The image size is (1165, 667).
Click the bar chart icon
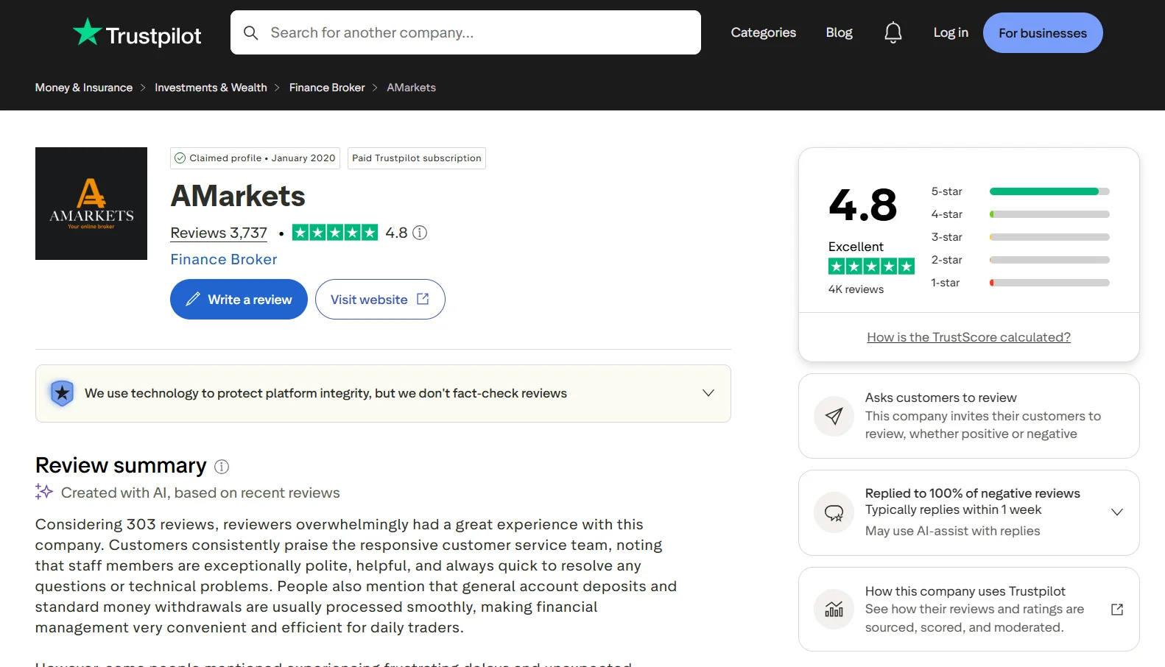(834, 609)
